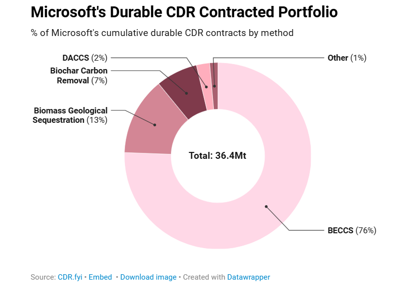The width and height of the screenshot is (411, 290).
Task: Click the chart title heading
Action: (x=184, y=13)
